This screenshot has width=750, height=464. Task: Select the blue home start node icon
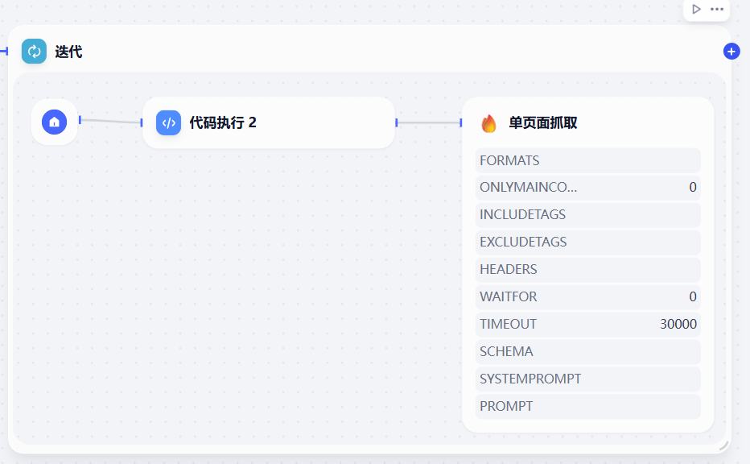tap(54, 122)
